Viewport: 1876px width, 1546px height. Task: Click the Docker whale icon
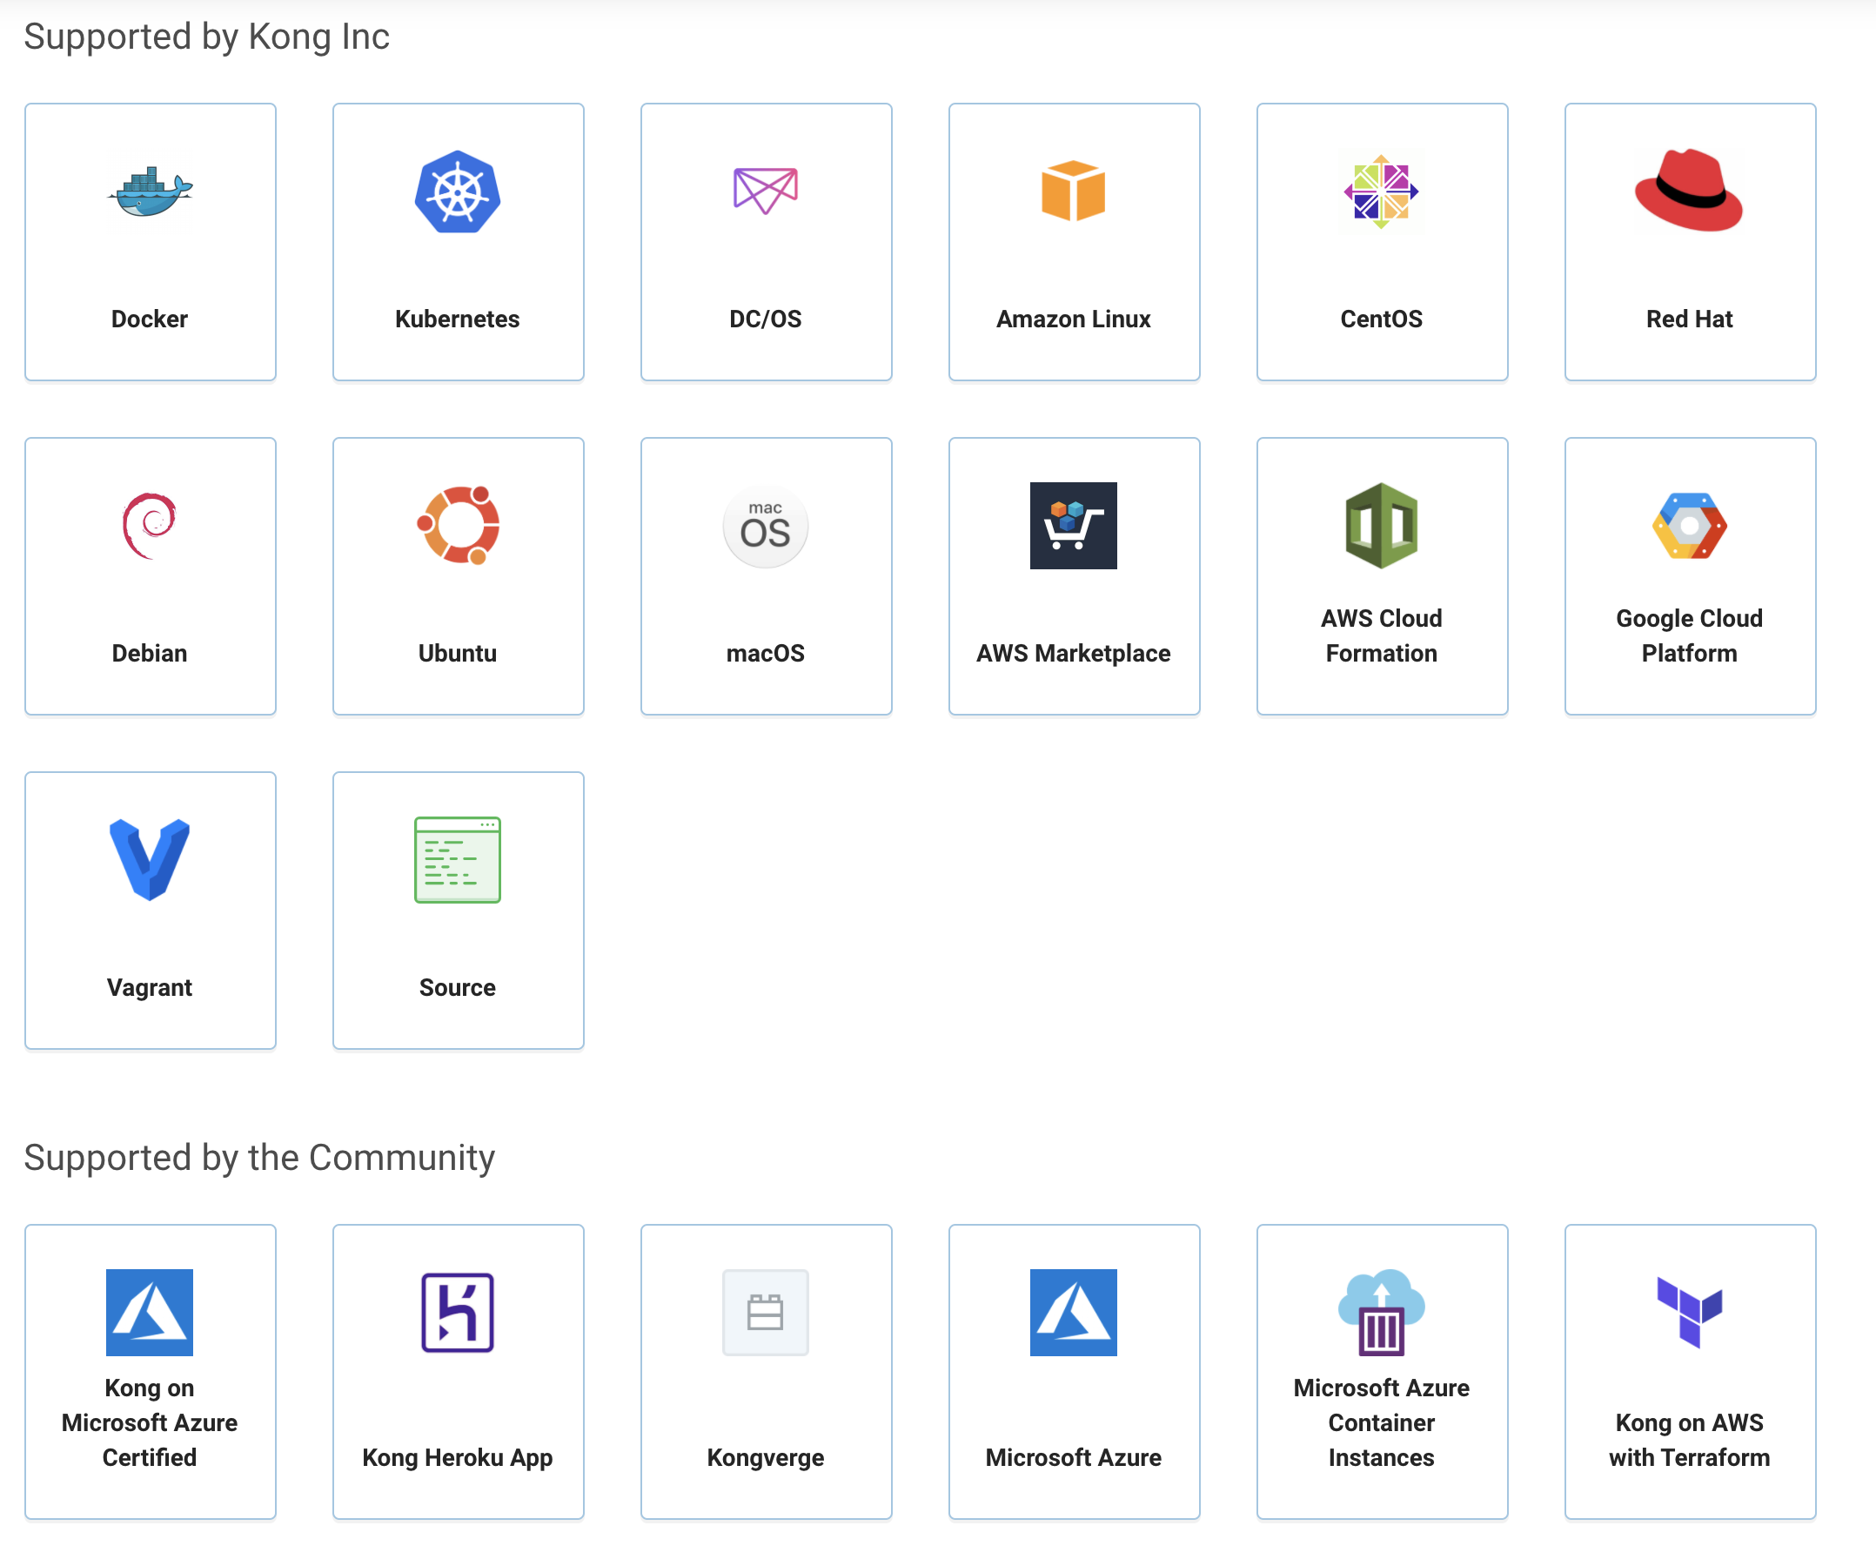(x=150, y=192)
